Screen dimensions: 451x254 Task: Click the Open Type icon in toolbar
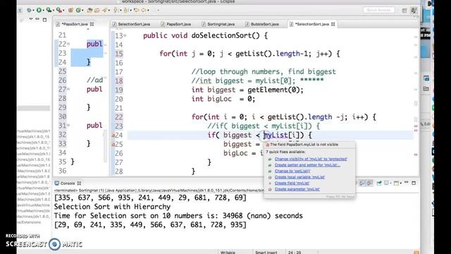(x=89, y=10)
